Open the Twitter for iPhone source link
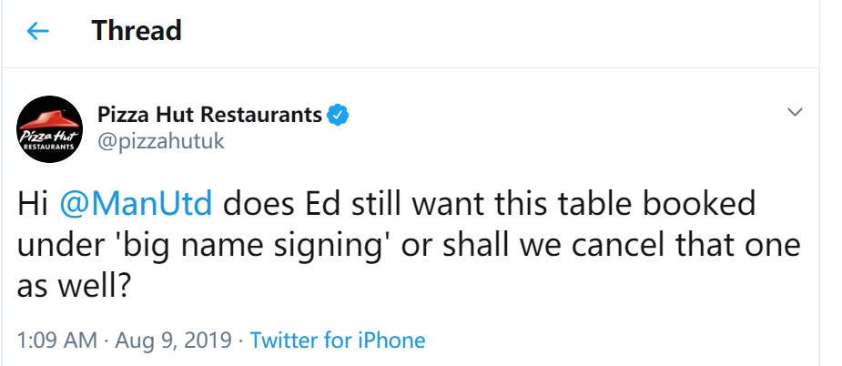Screen dimensions: 842x366 338,341
